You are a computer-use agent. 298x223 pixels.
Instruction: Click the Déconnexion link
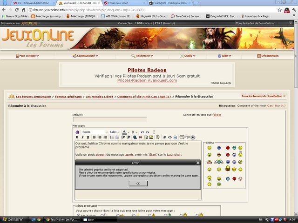coord(268,56)
